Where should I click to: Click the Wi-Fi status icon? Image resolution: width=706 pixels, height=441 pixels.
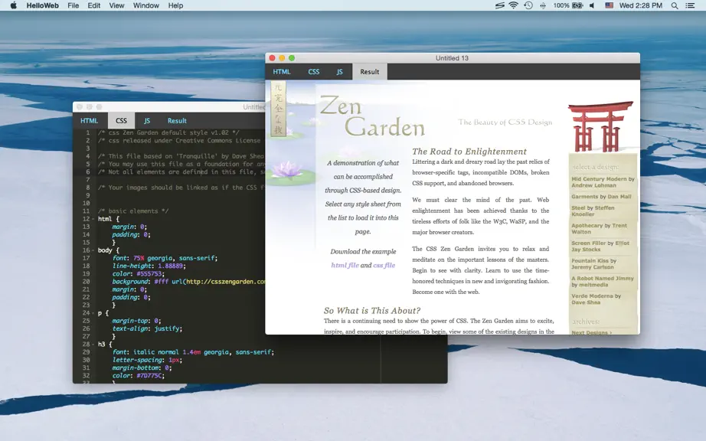[x=513, y=5]
